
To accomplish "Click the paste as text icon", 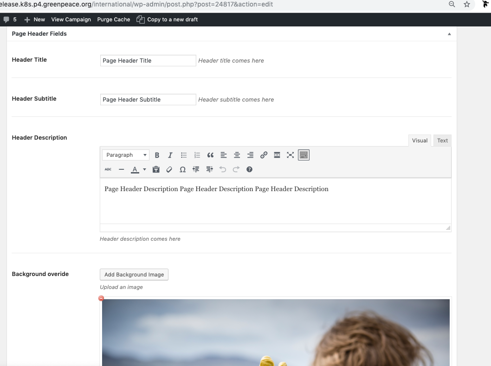I will tap(156, 169).
